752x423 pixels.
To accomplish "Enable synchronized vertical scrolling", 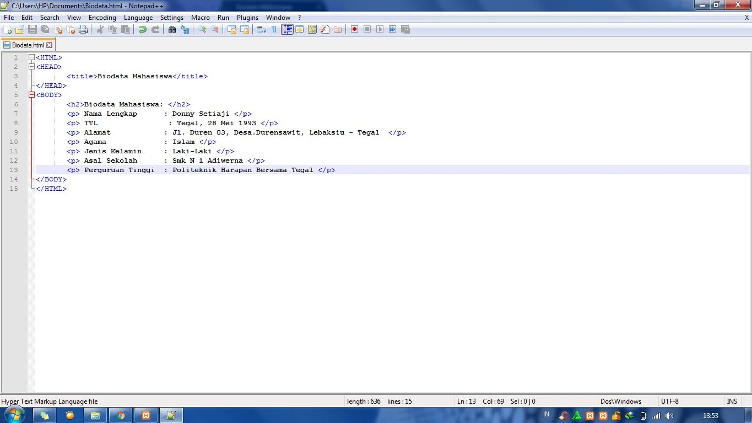I will tap(232, 29).
